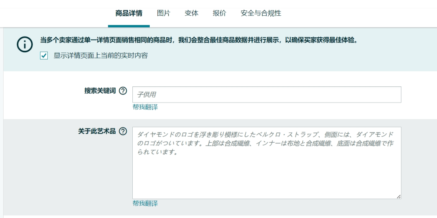
Task: Open the 商品详情 tab
Action: coord(129,13)
